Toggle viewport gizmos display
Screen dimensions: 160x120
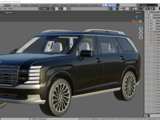[115, 9]
